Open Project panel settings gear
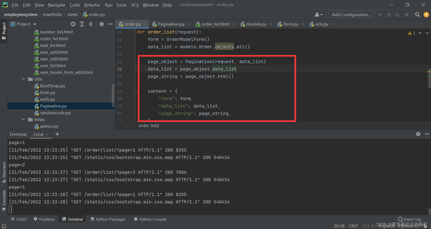This screenshot has height=229, width=431. (102, 24)
